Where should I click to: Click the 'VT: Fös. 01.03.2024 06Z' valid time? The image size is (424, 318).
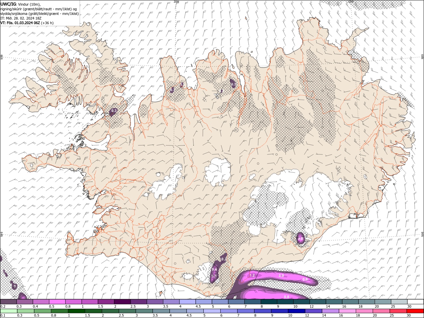coord(20,23)
